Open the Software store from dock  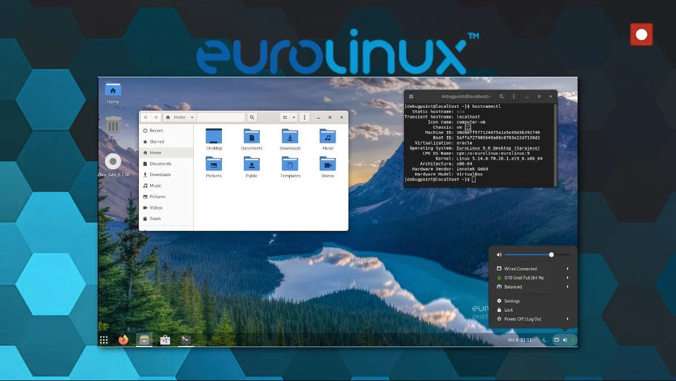tap(165, 340)
